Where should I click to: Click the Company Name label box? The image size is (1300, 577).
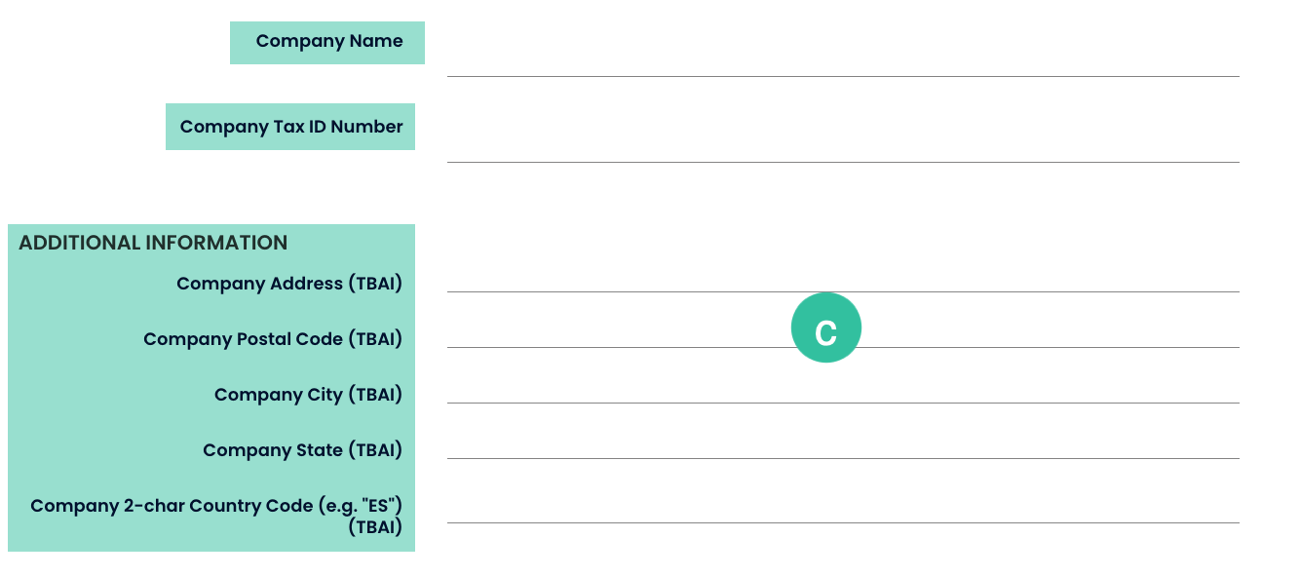[327, 43]
